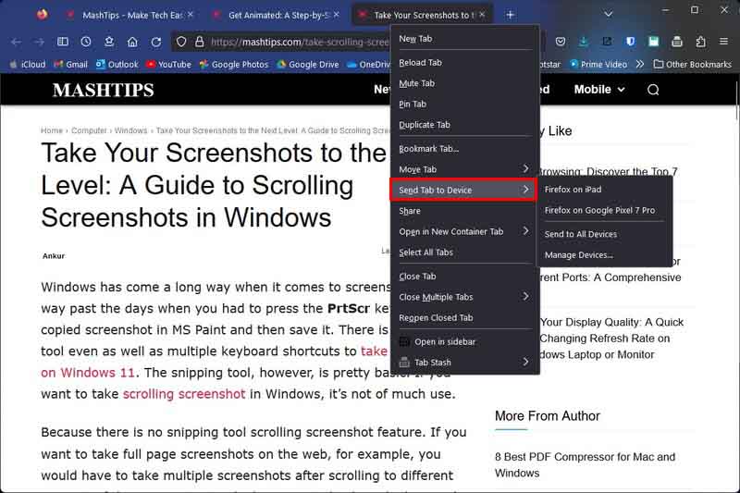740x493 pixels.
Task: Expand the Mobile menu on the MashTips header
Action: pos(599,90)
